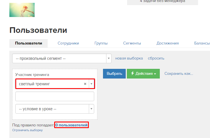Click the '4 задачи без менеджера' notice
This screenshot has height=138, width=210.
click(162, 1)
